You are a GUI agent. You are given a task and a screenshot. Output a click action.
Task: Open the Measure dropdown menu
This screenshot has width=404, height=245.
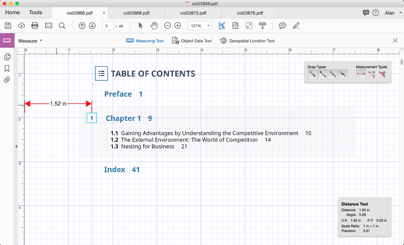30,41
